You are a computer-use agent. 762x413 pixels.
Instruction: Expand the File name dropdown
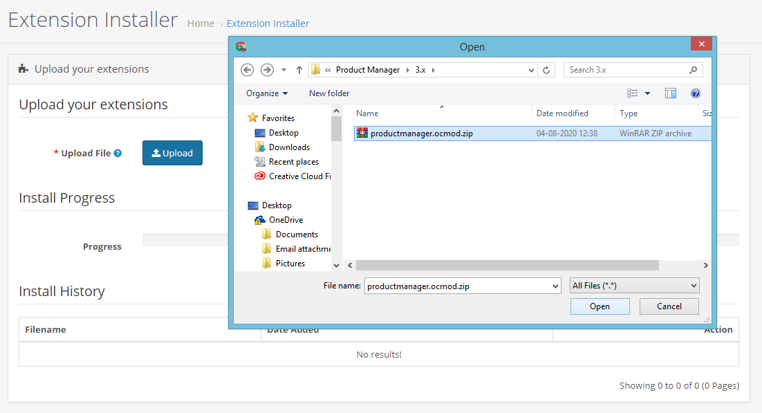[555, 286]
